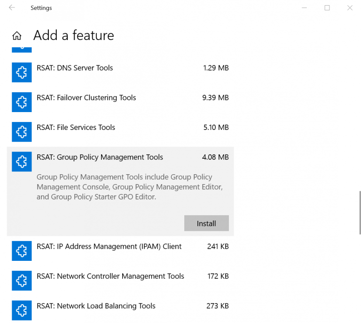This screenshot has width=361, height=323.
Task: Go back using the Settings back arrow
Action: [x=12, y=8]
